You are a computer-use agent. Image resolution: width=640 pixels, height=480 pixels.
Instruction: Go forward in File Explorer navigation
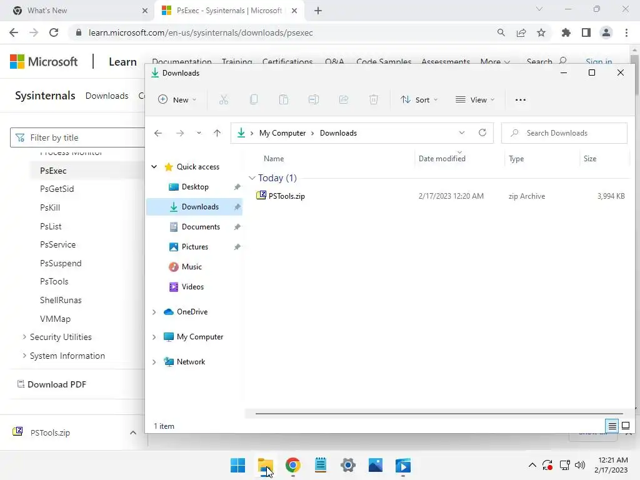click(179, 133)
